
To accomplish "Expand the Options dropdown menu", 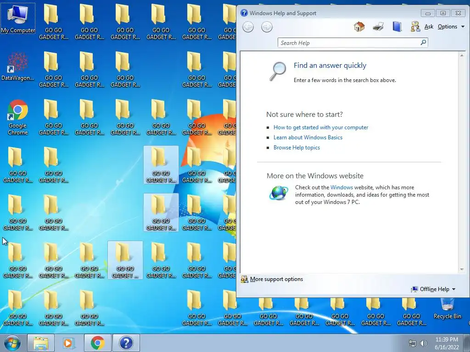I will [451, 27].
